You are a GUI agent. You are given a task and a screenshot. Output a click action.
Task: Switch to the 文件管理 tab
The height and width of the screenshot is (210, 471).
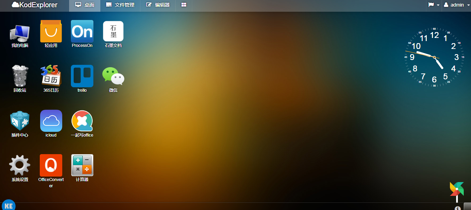(x=120, y=5)
